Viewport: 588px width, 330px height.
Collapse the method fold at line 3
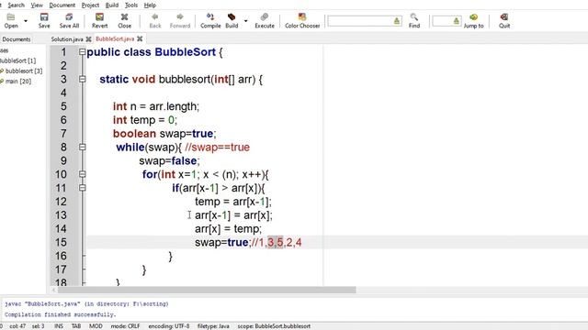tap(83, 80)
